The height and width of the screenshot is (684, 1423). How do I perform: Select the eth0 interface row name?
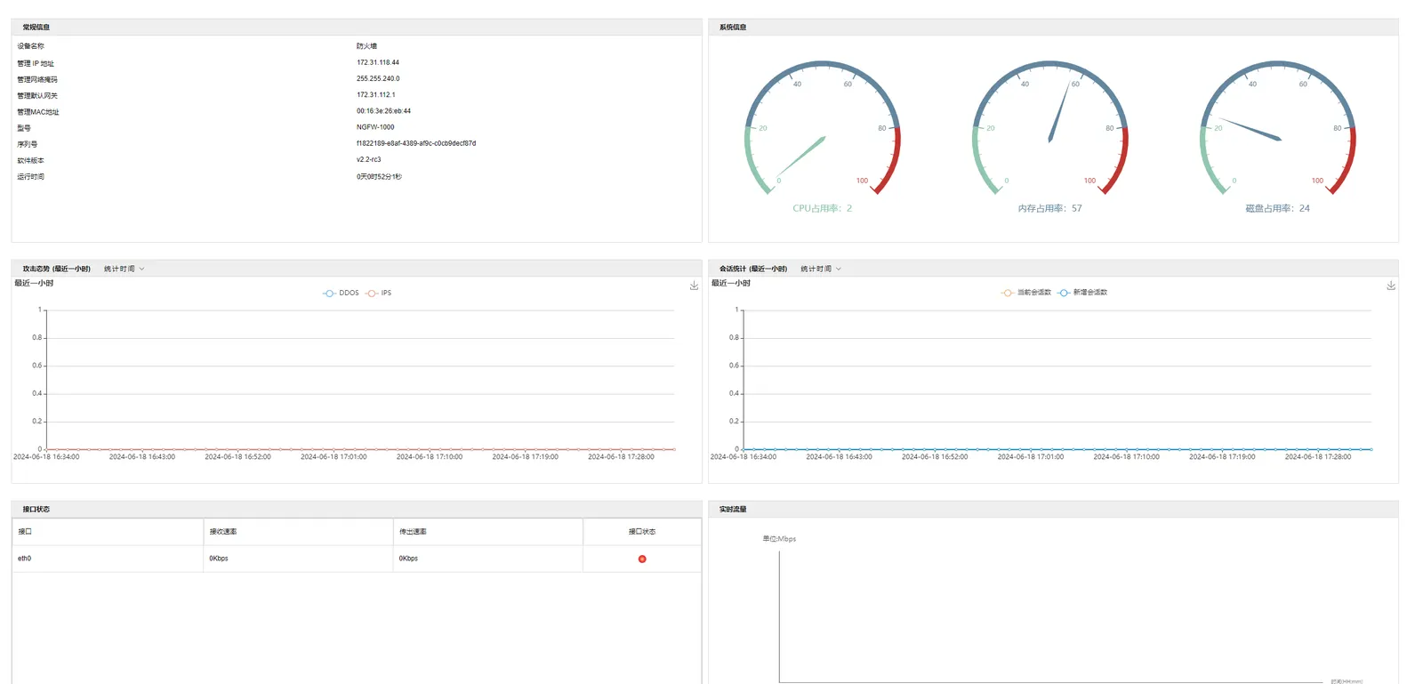tap(24, 559)
